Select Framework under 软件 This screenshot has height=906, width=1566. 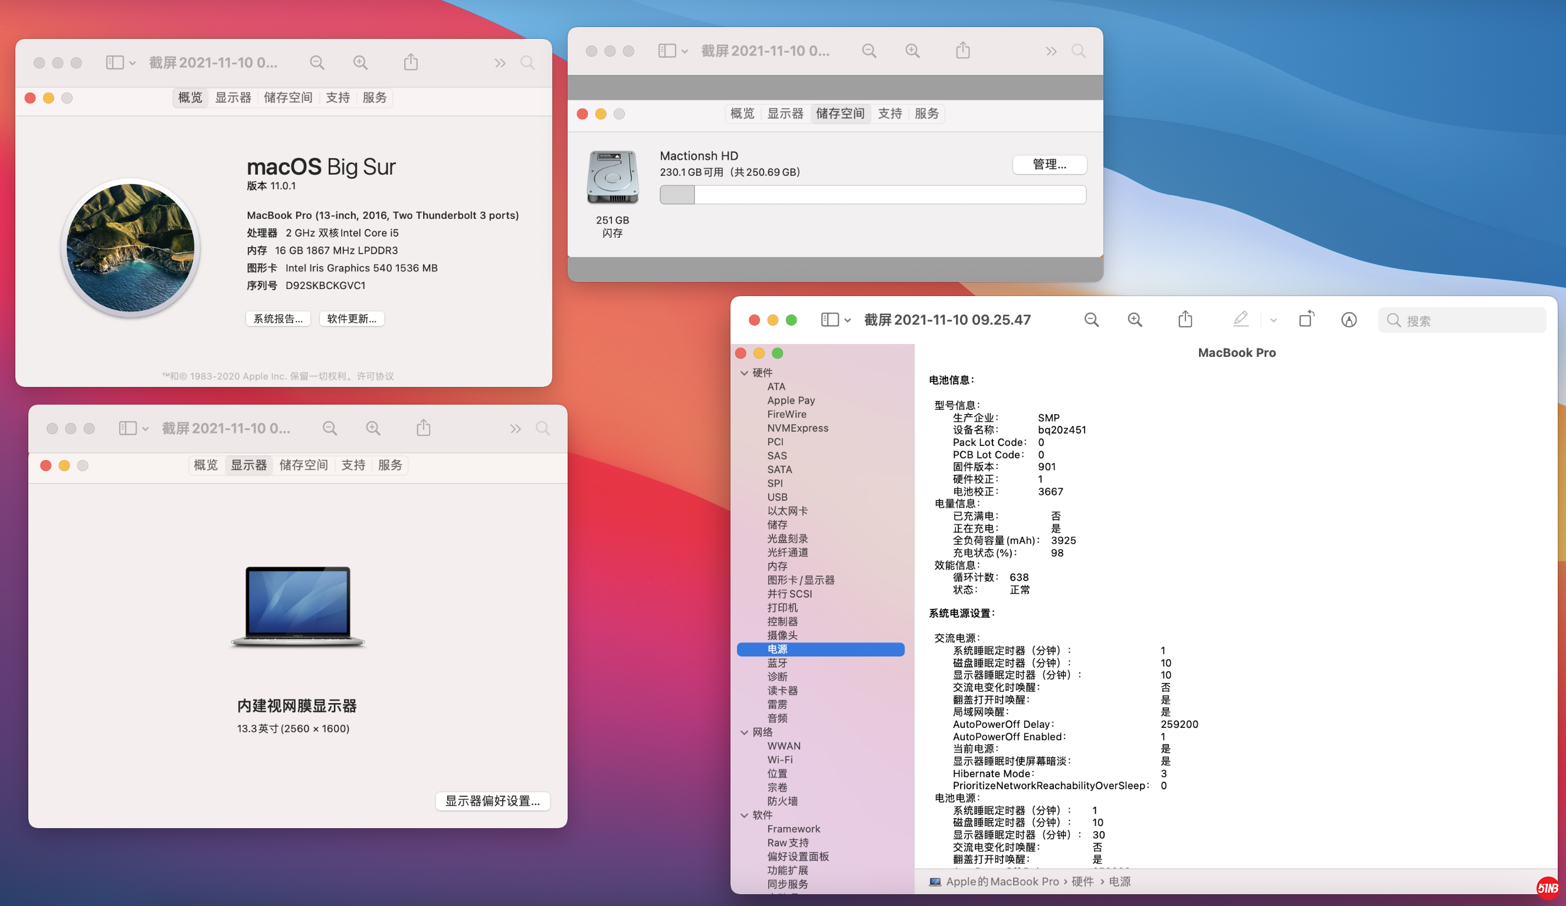[x=794, y=829]
